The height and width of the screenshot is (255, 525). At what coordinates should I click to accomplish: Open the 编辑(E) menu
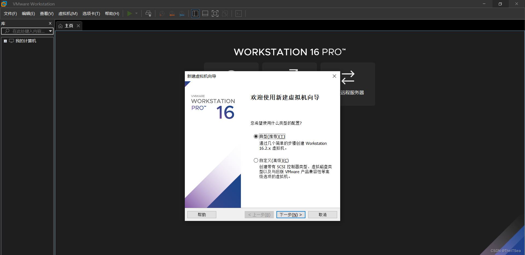(28, 14)
